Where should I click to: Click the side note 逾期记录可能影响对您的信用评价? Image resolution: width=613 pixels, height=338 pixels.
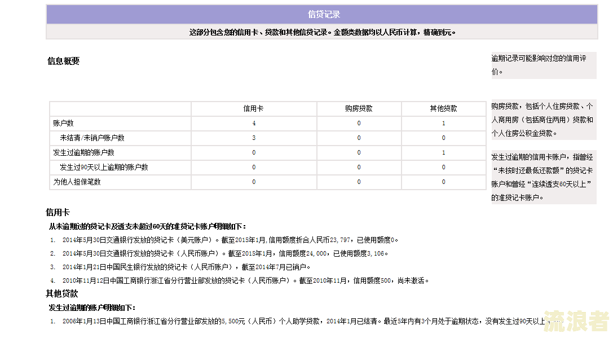[544, 65]
